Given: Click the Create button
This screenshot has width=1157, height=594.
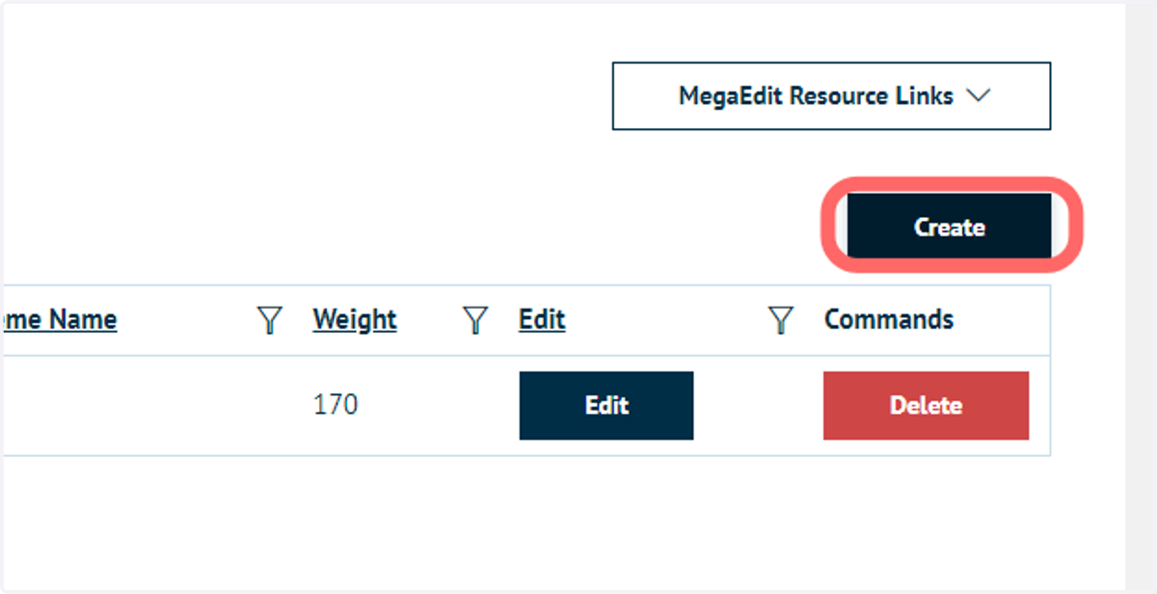Looking at the screenshot, I should point(949,227).
